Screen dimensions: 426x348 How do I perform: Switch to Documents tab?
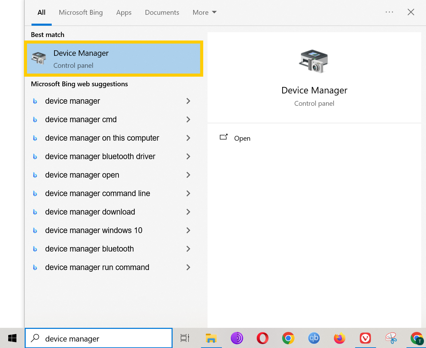pyautogui.click(x=162, y=12)
